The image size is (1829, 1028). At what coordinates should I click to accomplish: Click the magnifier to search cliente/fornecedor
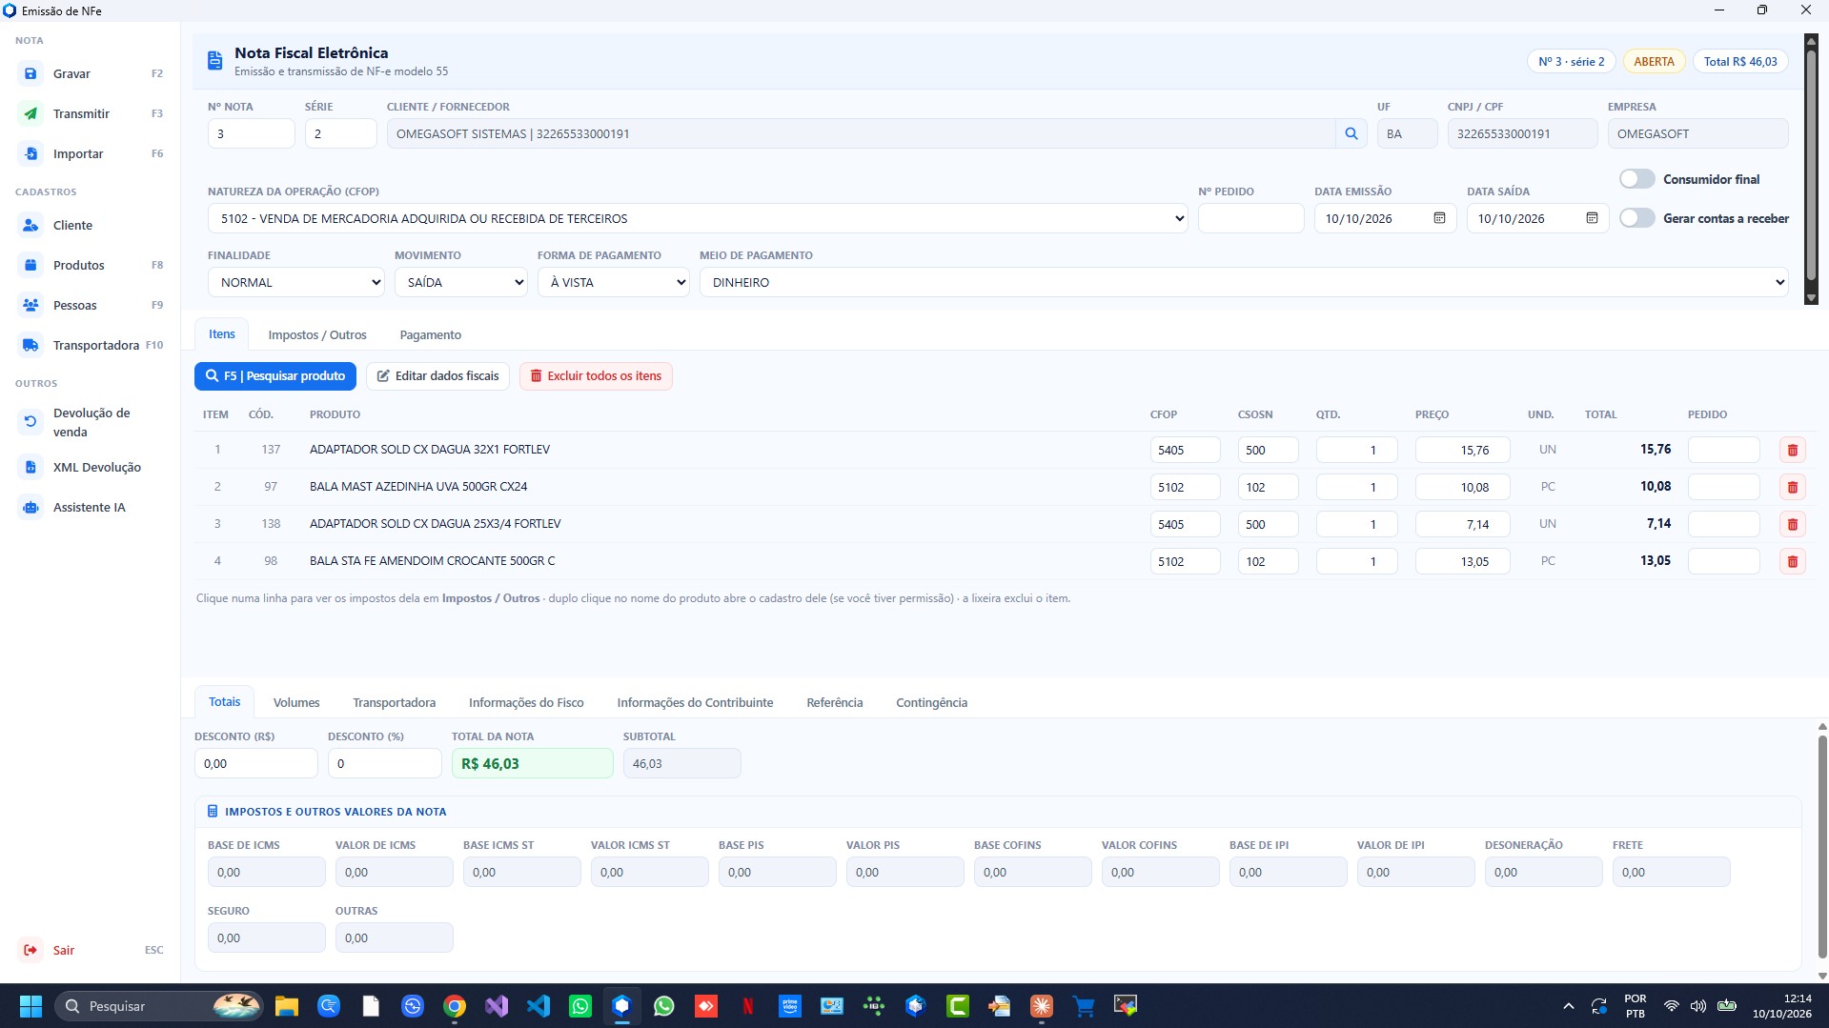1351,133
